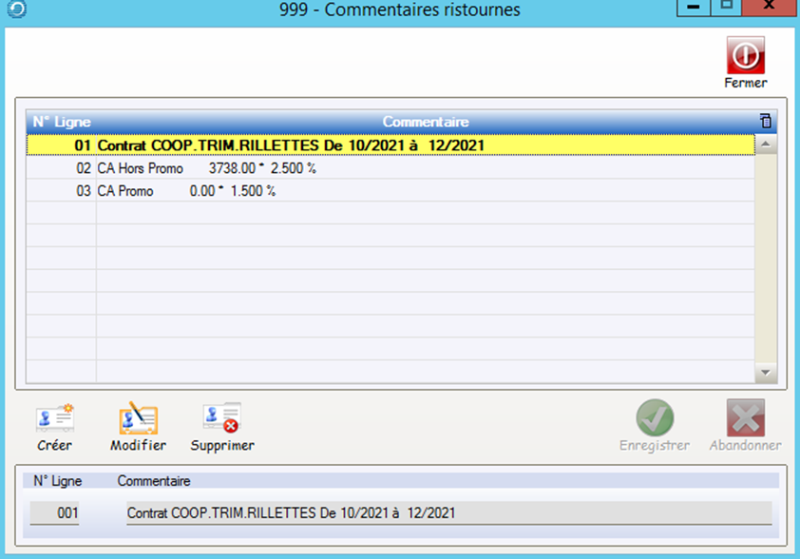Select the Modifier edit icon
800x559 pixels.
[x=138, y=418]
